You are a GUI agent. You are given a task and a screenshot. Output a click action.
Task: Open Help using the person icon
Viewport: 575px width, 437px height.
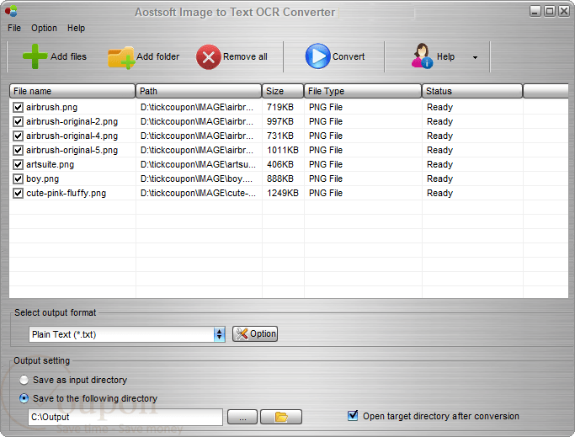click(422, 56)
